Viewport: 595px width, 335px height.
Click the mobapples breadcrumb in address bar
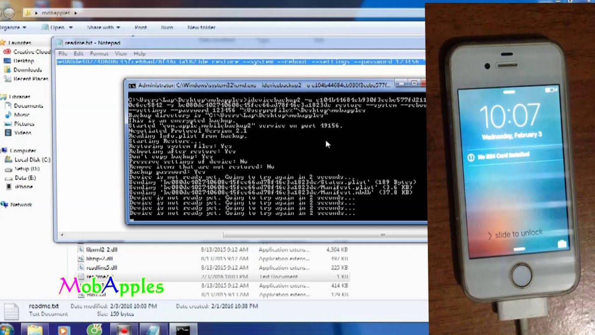coord(55,13)
